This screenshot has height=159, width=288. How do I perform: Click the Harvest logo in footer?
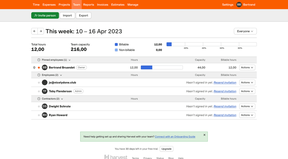click(x=116, y=157)
